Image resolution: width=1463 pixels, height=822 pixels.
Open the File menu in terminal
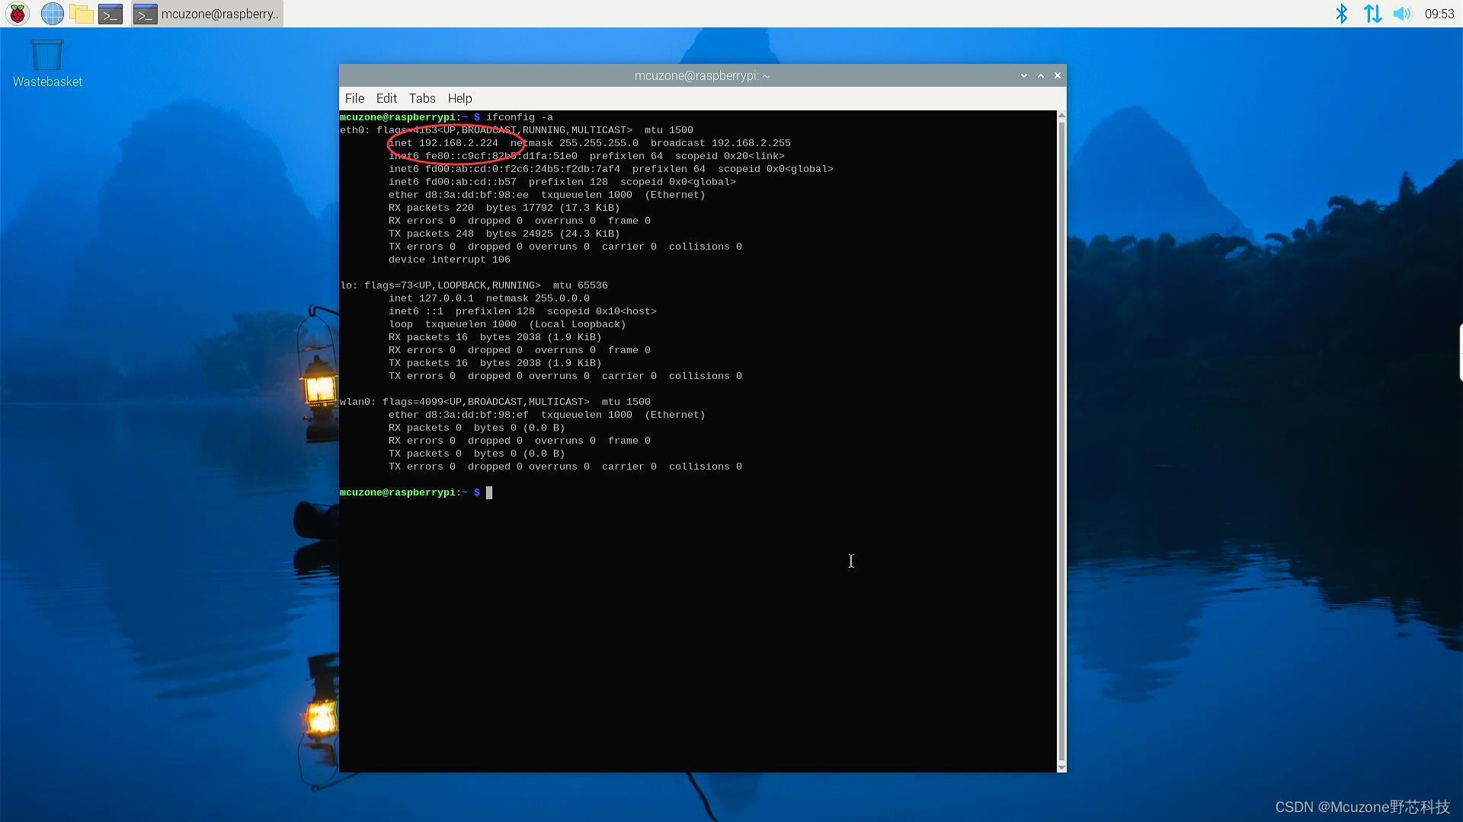click(354, 98)
